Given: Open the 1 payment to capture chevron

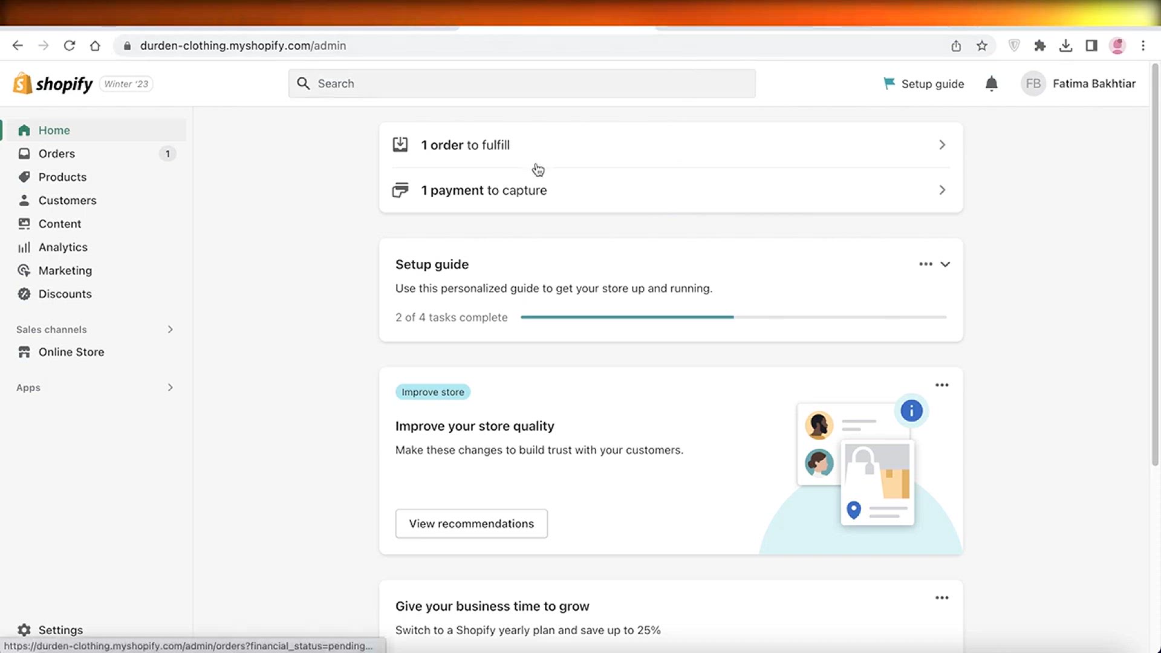Looking at the screenshot, I should (x=942, y=190).
